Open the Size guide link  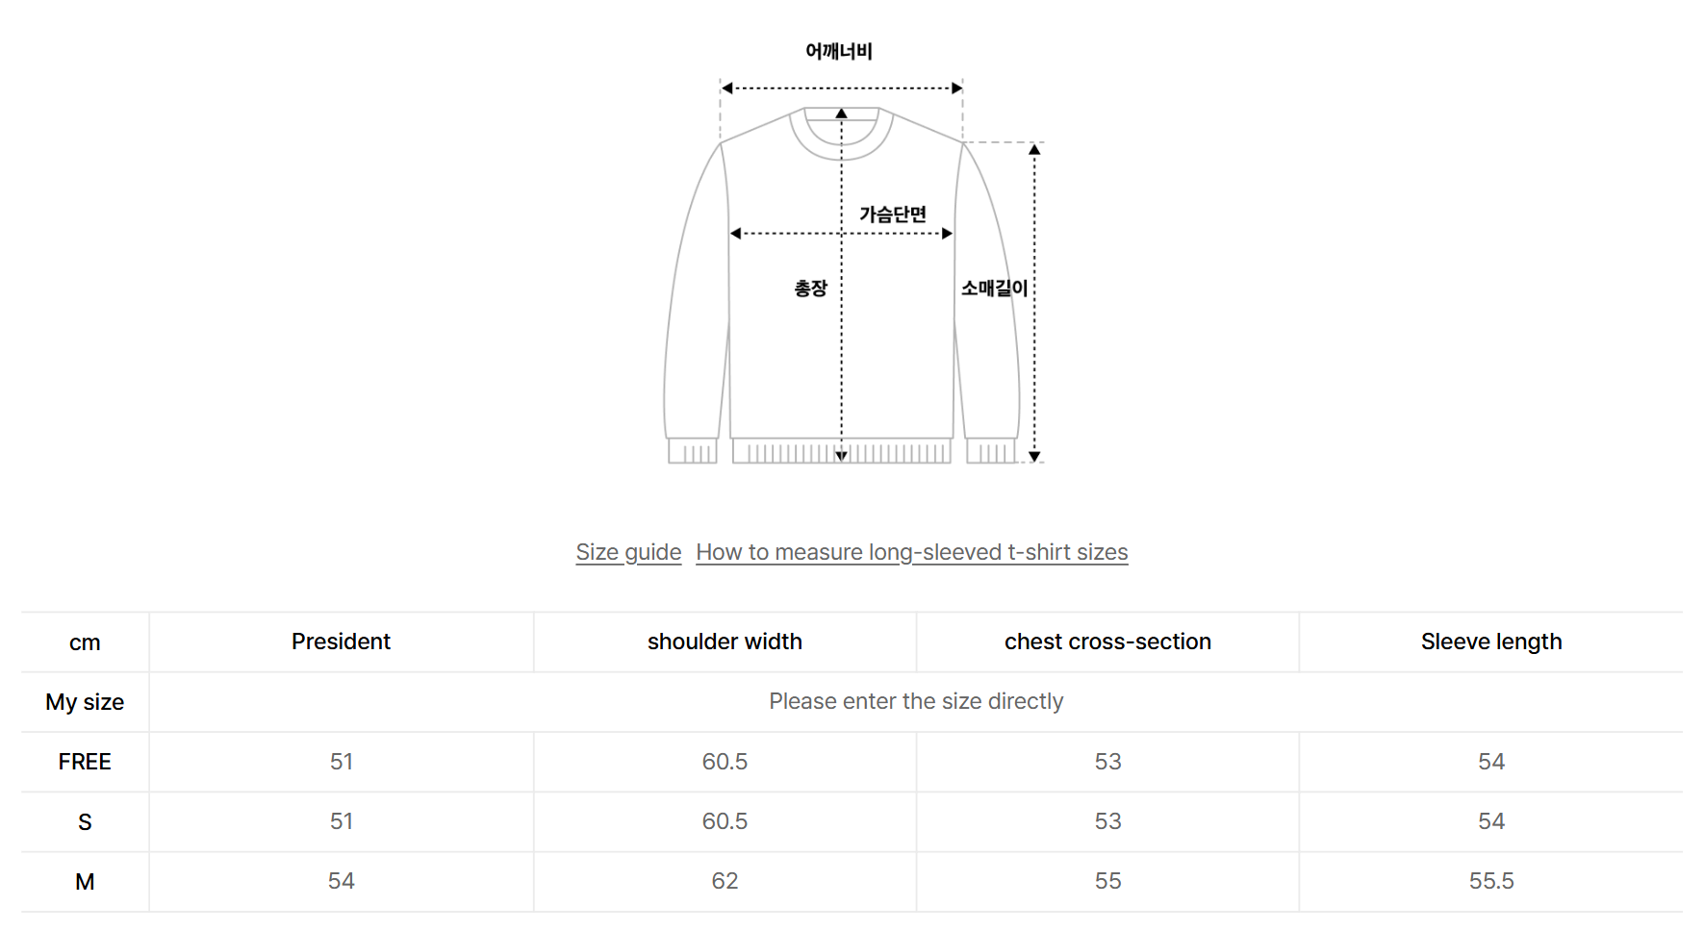pos(628,552)
